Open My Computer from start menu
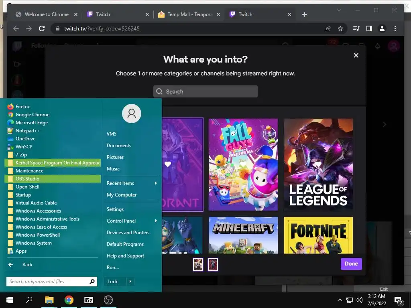411x308 pixels. 122,195
